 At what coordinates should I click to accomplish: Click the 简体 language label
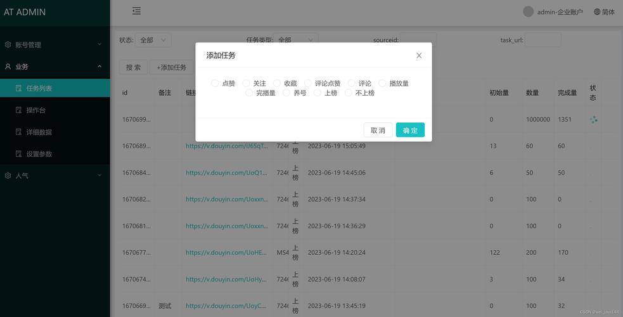(x=608, y=12)
